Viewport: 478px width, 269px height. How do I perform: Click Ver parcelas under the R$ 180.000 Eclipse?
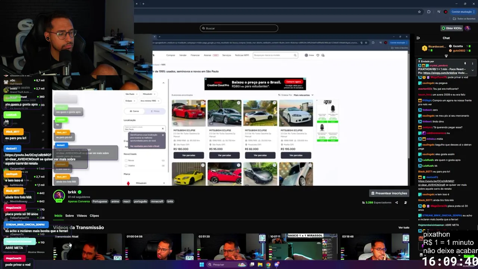click(x=189, y=155)
